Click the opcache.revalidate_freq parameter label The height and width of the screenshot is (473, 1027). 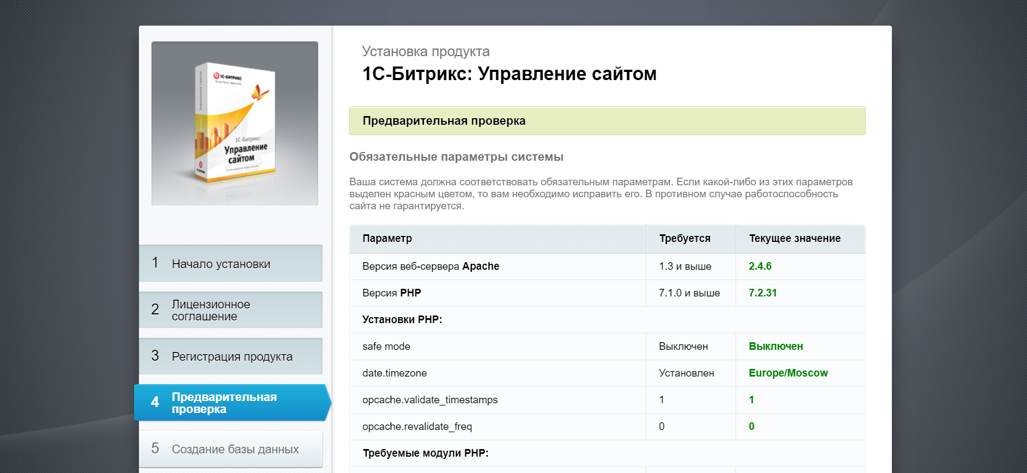click(417, 426)
